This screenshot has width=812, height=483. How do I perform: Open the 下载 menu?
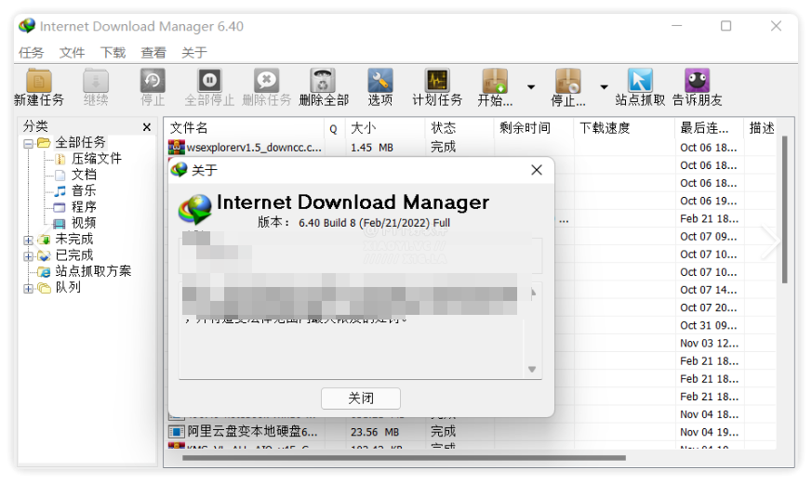click(x=113, y=53)
